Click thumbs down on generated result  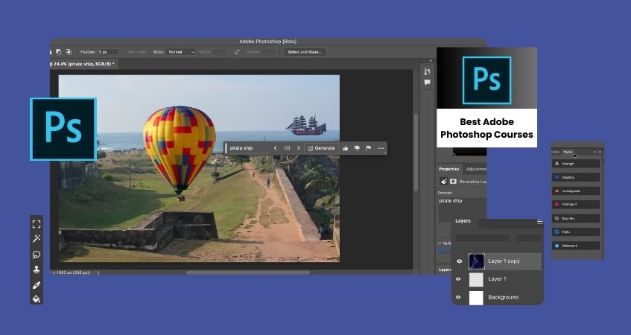pos(357,148)
